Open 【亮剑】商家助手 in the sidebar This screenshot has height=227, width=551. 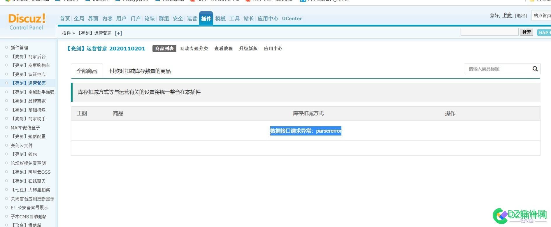pyautogui.click(x=28, y=119)
